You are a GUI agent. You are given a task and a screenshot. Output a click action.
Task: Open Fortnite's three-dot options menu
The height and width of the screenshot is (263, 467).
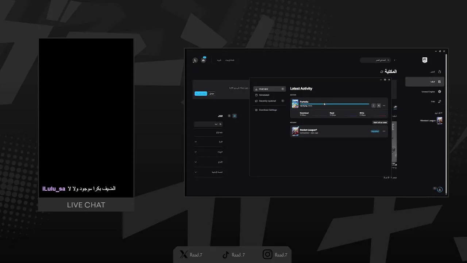[384, 106]
